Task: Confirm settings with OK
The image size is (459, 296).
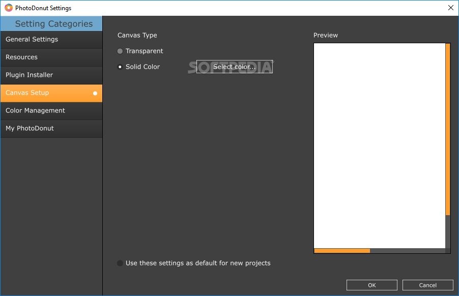Action: pyautogui.click(x=372, y=285)
